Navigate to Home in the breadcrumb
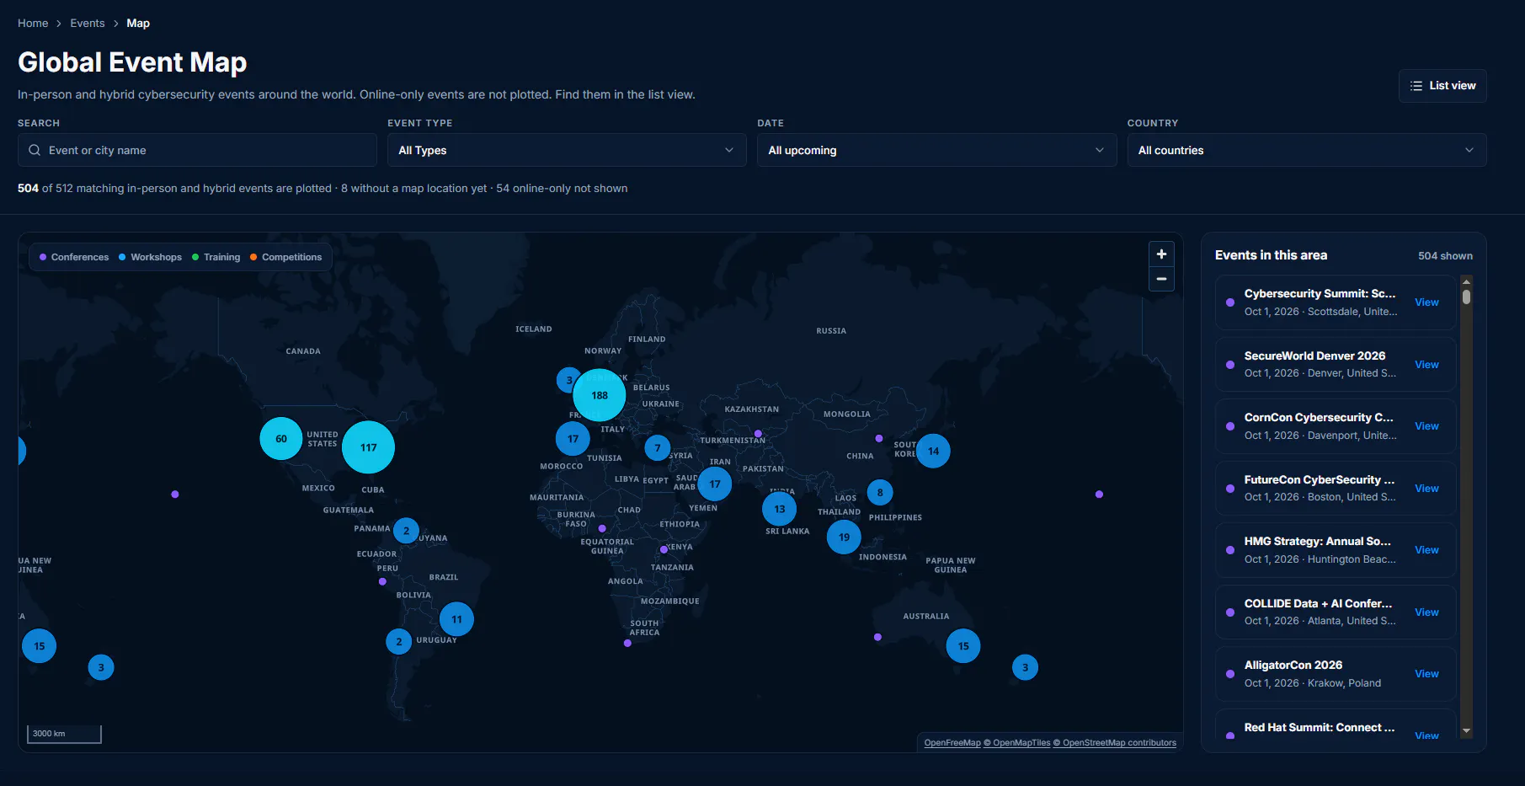 tap(33, 23)
